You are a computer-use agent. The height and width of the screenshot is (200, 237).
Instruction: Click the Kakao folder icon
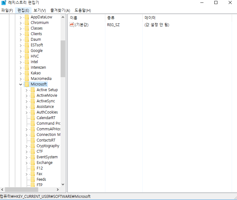pyautogui.click(x=27, y=73)
